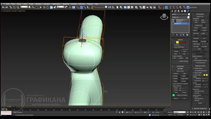Open the Rendering menu
211x119 pixels.
point(66,4)
